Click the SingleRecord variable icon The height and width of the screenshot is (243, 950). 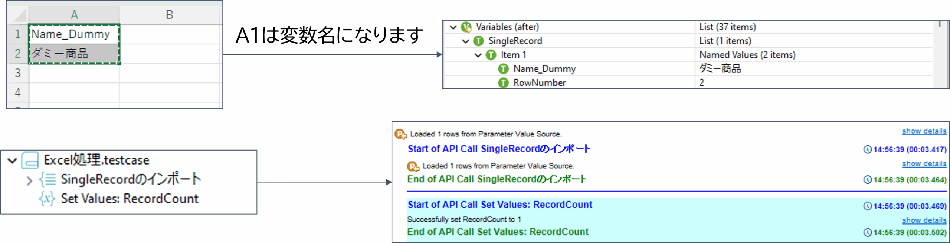click(x=478, y=41)
